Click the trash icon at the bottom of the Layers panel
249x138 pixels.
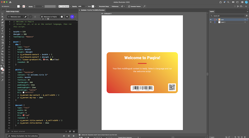pyautogui.click(x=245, y=137)
